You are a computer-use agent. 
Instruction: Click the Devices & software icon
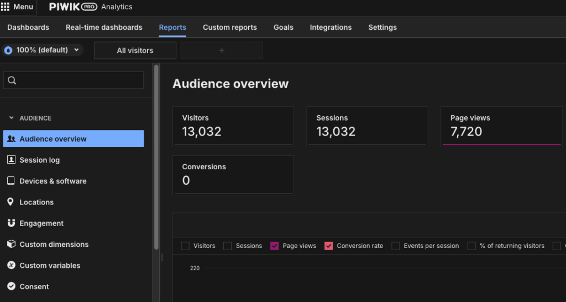click(11, 181)
